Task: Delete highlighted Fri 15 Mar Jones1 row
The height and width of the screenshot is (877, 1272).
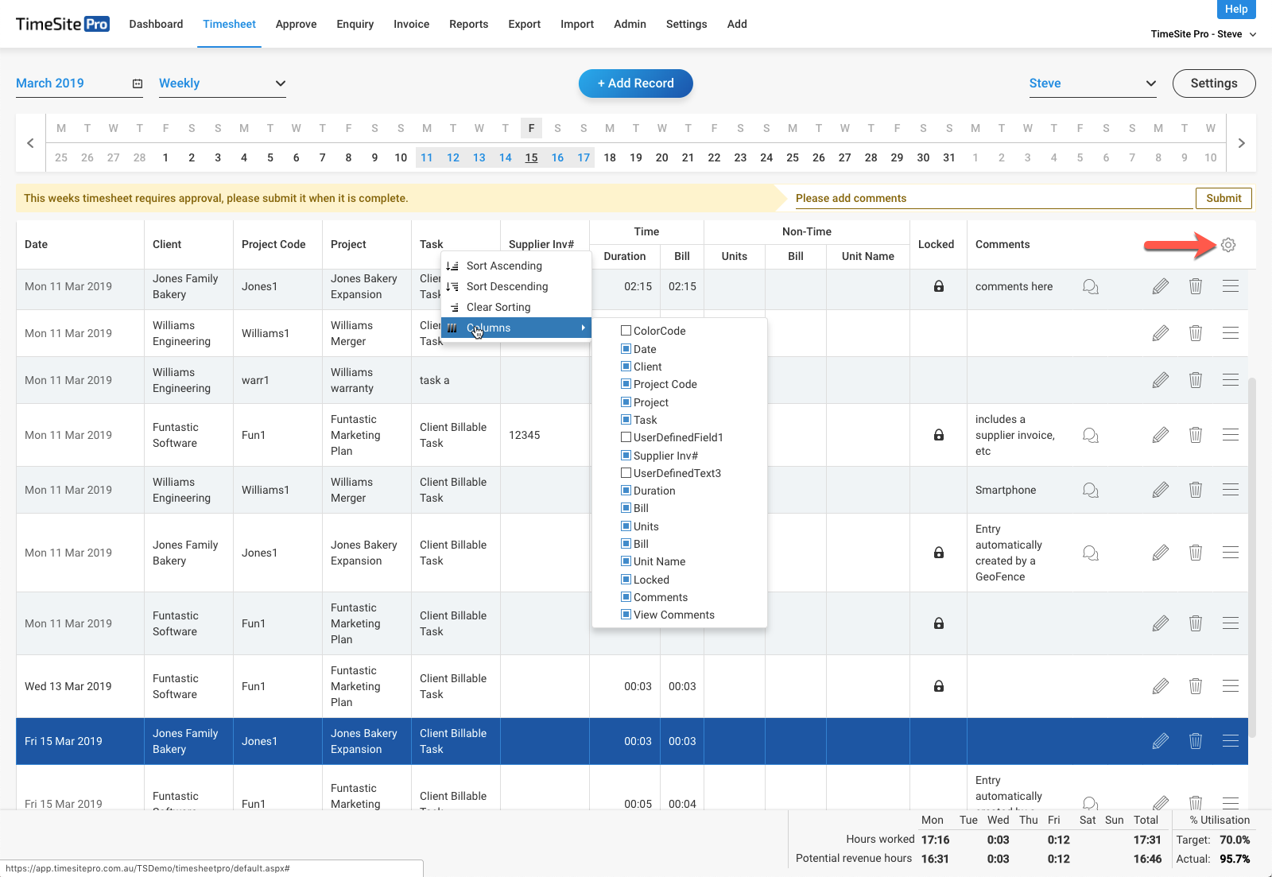Action: [x=1196, y=741]
